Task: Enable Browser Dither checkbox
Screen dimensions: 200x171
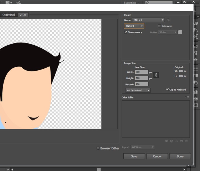Action: [x=98, y=148]
